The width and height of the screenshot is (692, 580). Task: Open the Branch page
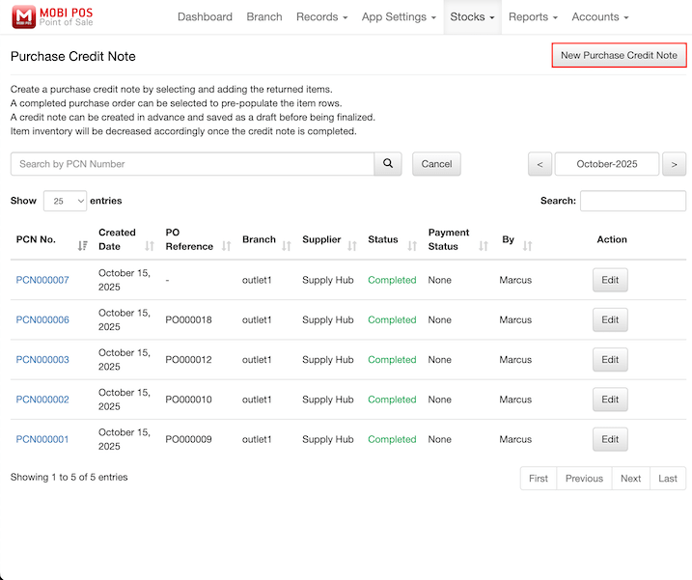tap(264, 16)
